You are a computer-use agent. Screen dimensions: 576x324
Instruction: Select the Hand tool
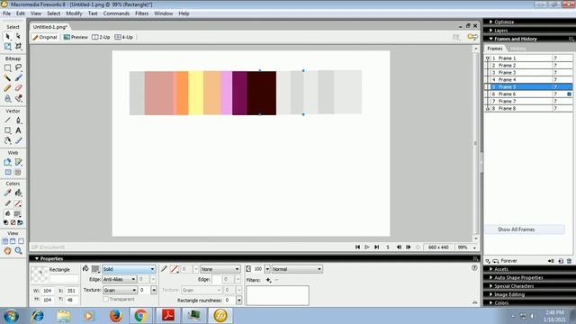[8, 251]
